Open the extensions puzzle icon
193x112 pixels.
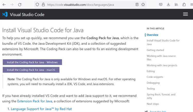tap(184, 5)
